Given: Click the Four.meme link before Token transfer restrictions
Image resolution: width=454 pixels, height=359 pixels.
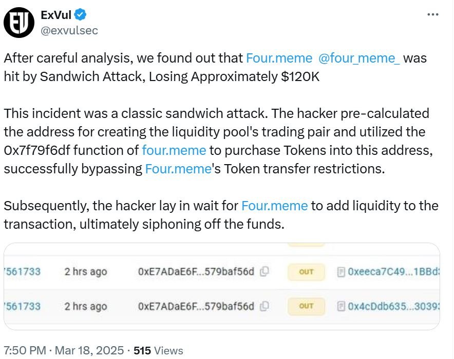Looking at the screenshot, I should [x=178, y=169].
